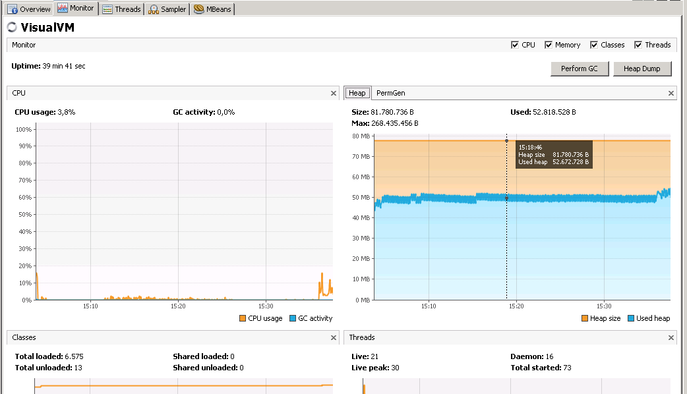Click the 80 MB label on the heap axis

[x=361, y=136]
